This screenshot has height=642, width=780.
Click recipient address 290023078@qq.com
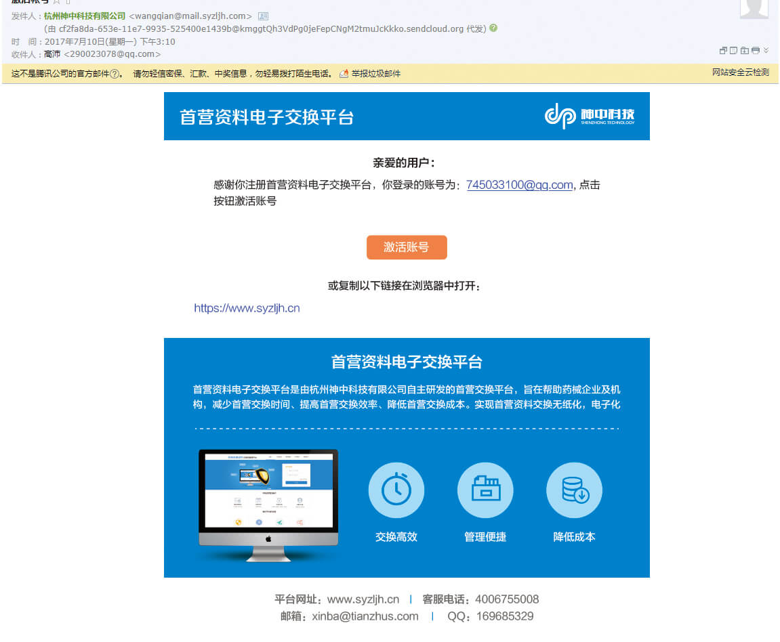click(x=112, y=54)
